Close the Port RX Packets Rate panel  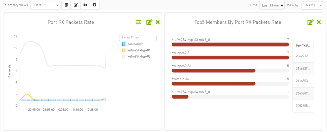[158, 22]
